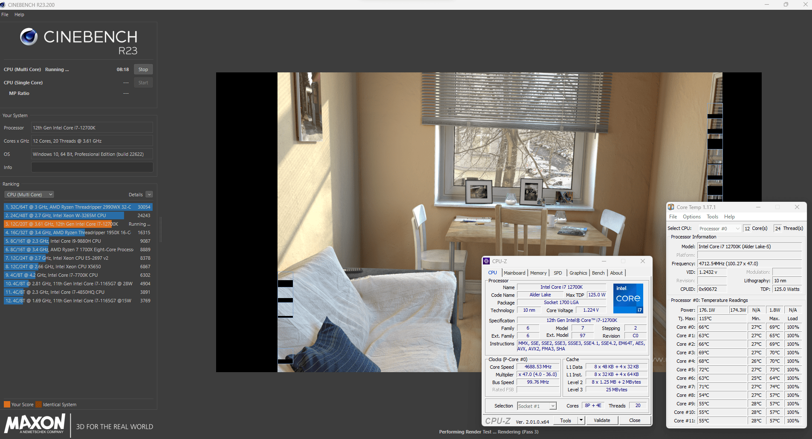Image resolution: width=812 pixels, height=439 pixels.
Task: Select the highlighted i7-12700K ranking row
Action: [x=78, y=224]
